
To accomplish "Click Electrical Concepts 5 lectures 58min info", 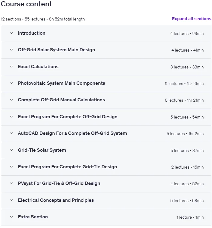I will click(x=187, y=201).
